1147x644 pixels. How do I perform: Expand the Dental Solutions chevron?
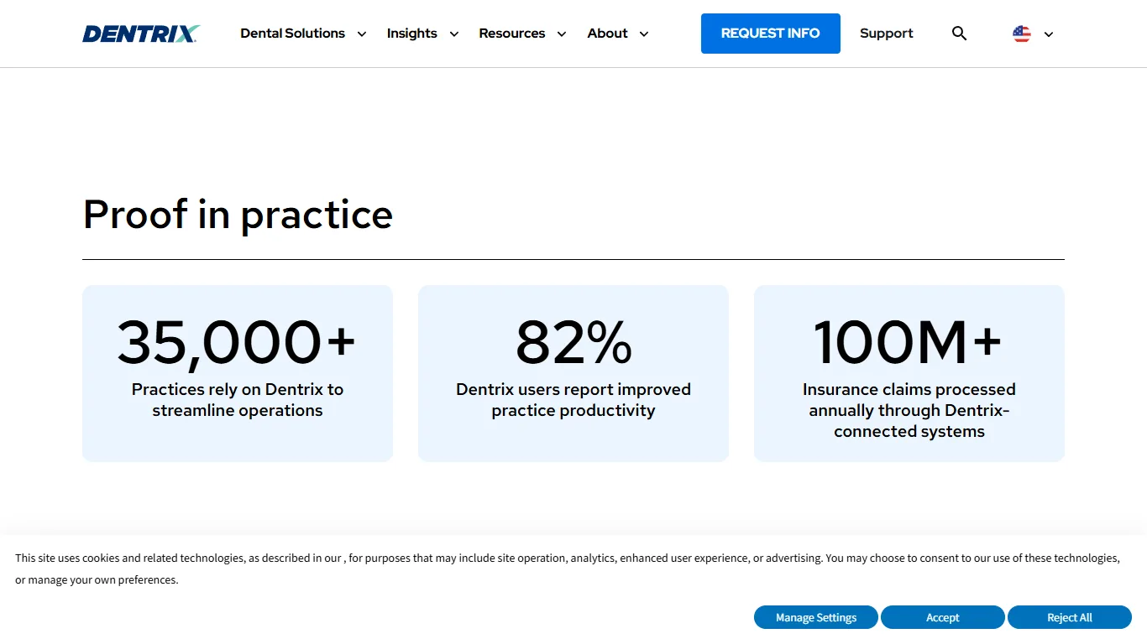(362, 34)
